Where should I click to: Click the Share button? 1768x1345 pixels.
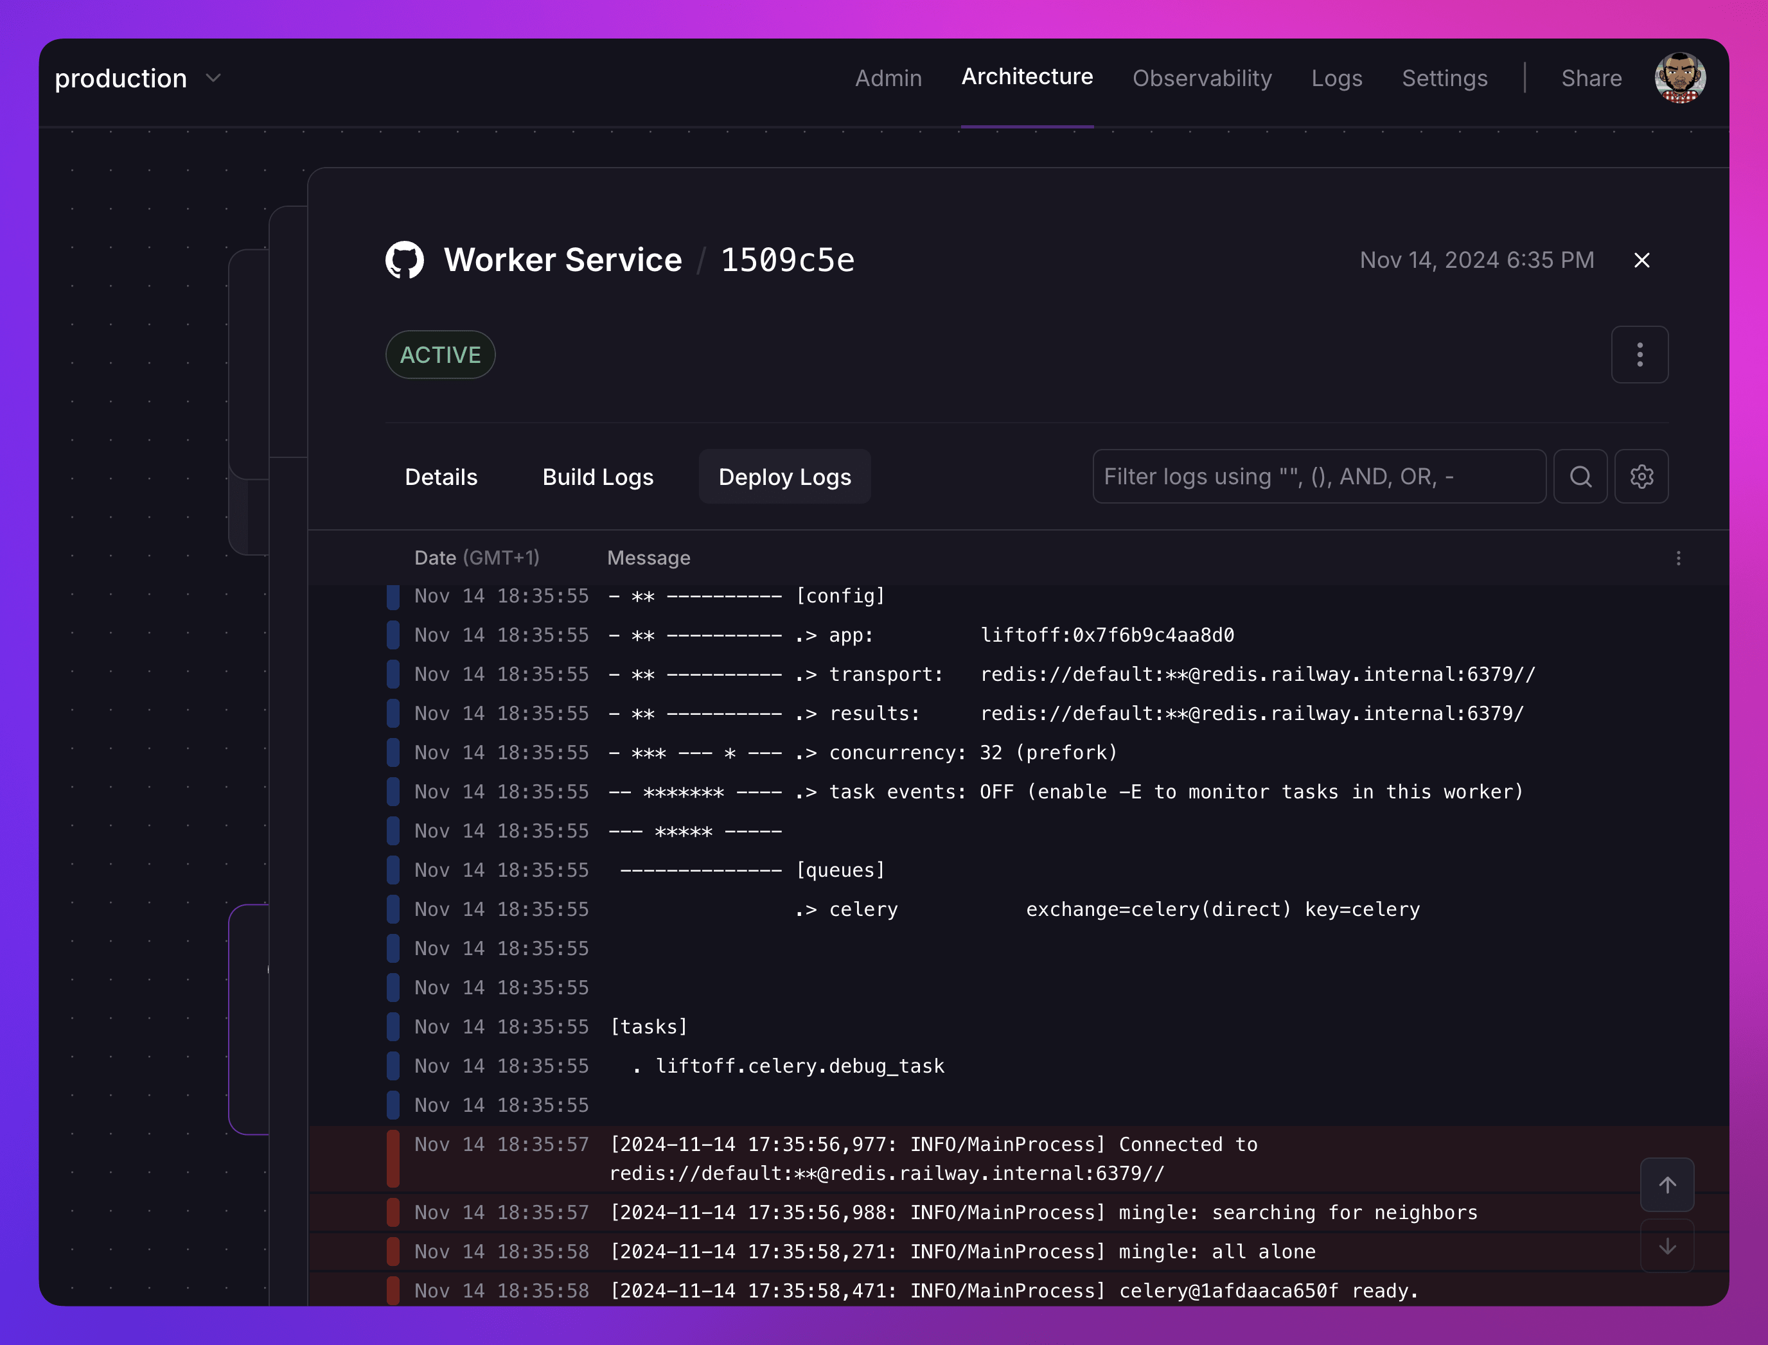(1591, 78)
